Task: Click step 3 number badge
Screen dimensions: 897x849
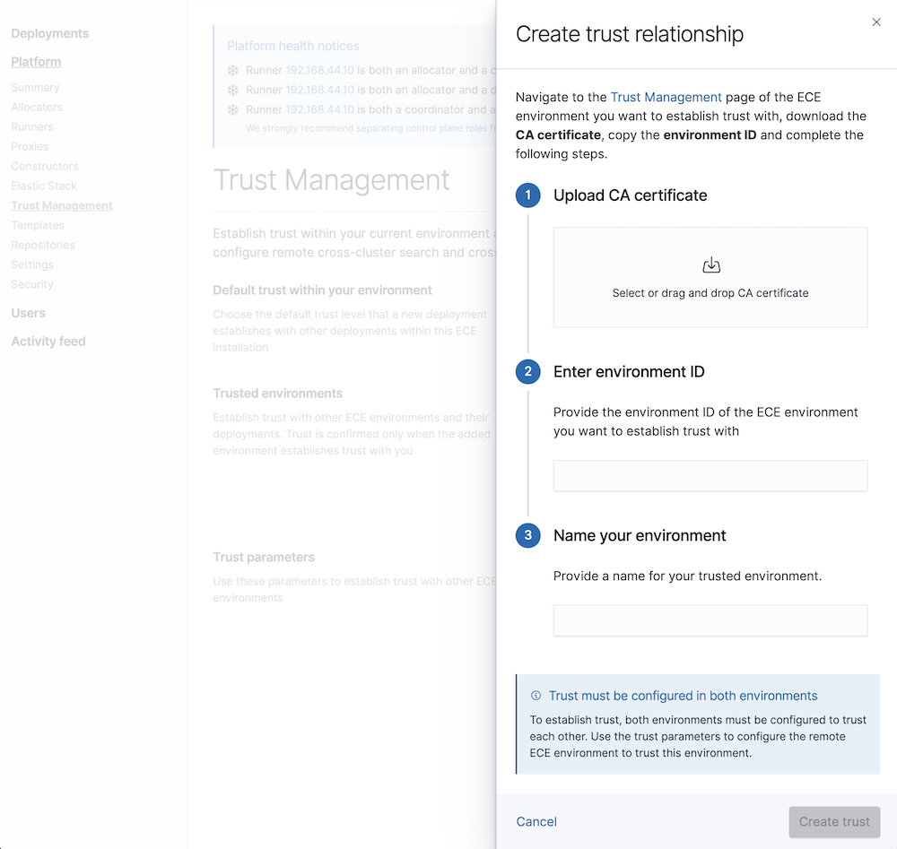Action: pyautogui.click(x=528, y=536)
